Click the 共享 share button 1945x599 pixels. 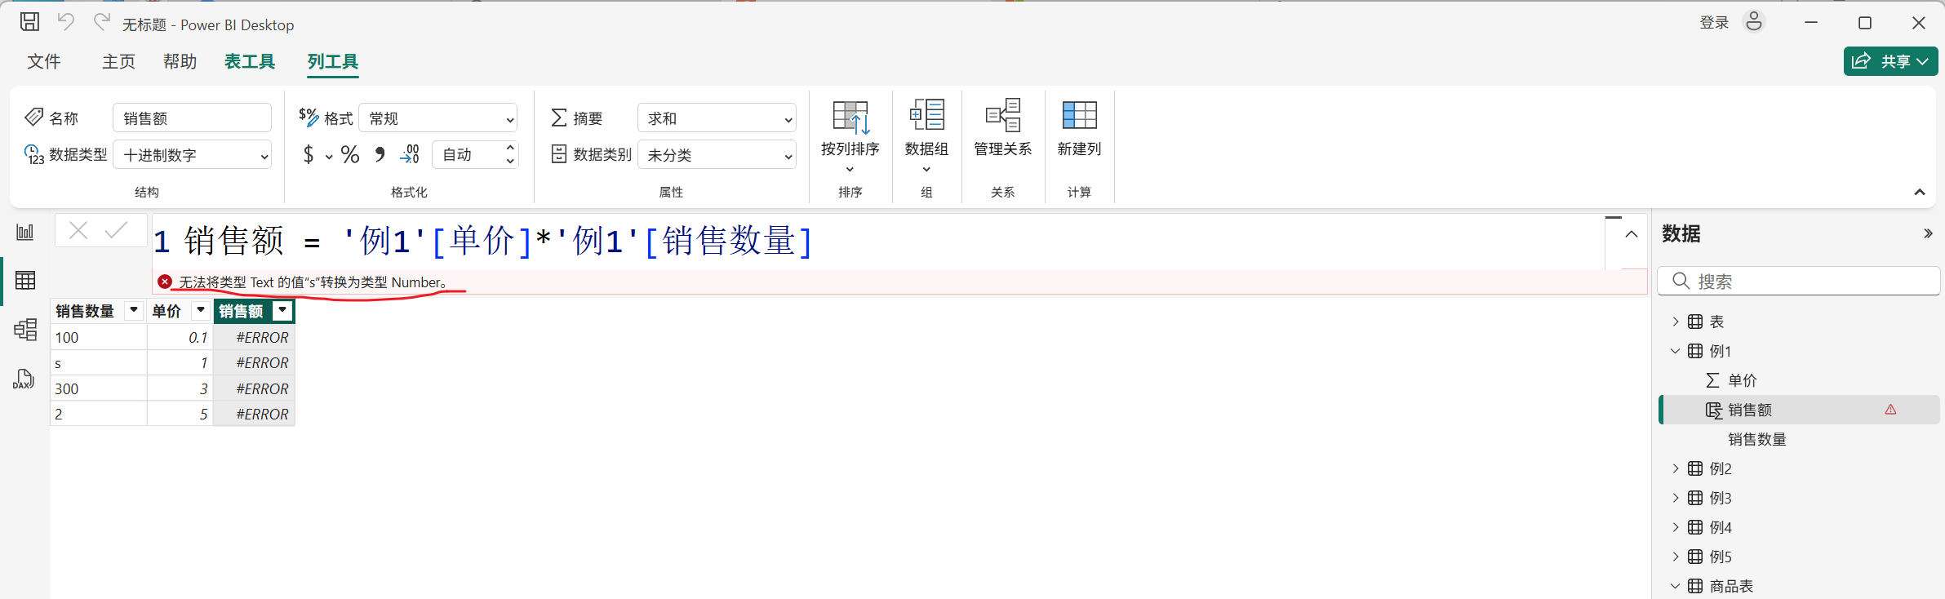click(1890, 61)
